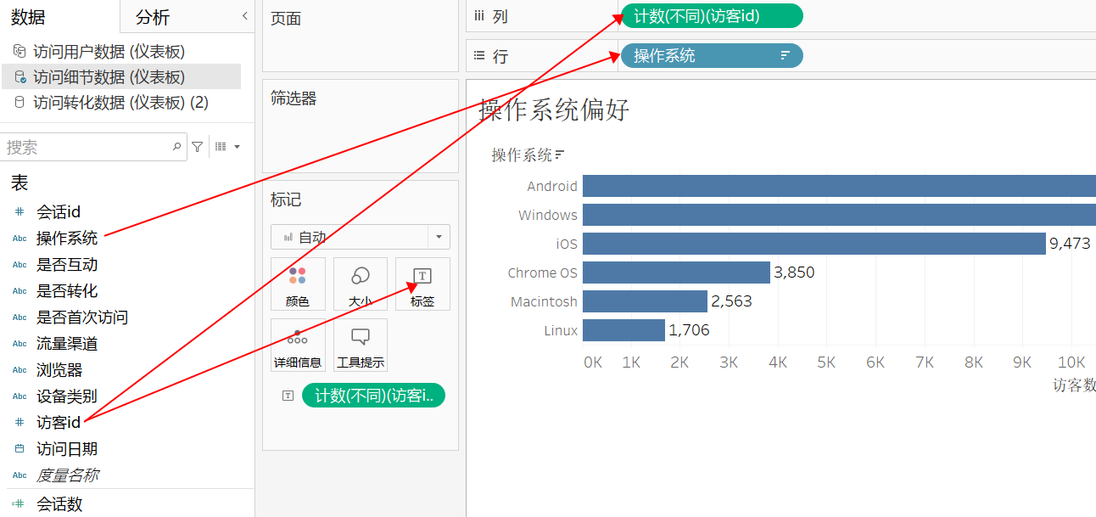The width and height of the screenshot is (1096, 517).
Task: Click the Abc icon next to 是否互动
Action: point(20,264)
